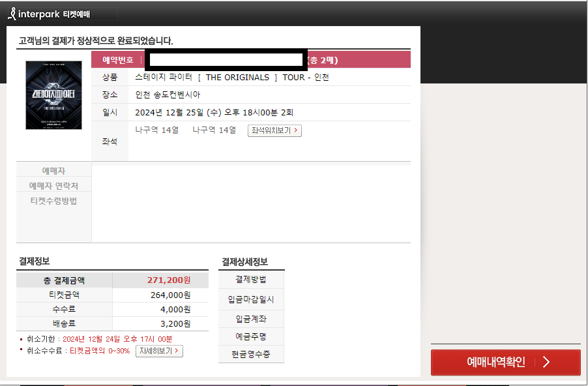Screen dimensions: 588x386
Task: Click the 상품 row label
Action: click(110, 78)
